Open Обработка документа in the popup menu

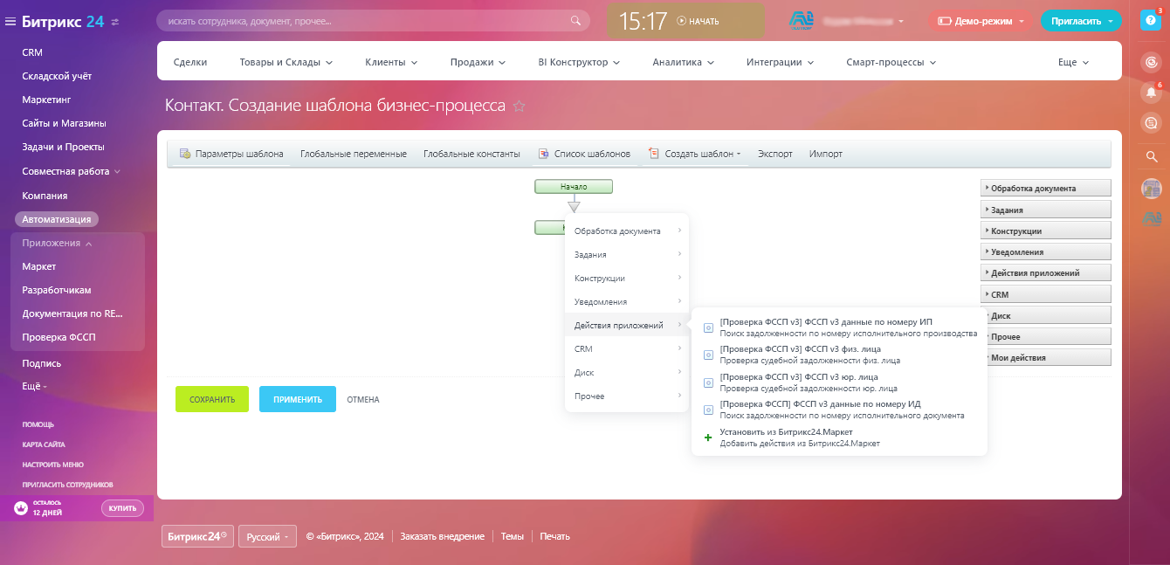point(626,231)
